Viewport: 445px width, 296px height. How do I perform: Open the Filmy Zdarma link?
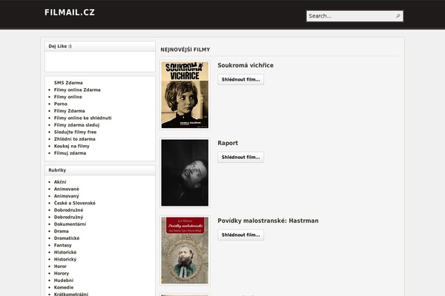pyautogui.click(x=69, y=111)
